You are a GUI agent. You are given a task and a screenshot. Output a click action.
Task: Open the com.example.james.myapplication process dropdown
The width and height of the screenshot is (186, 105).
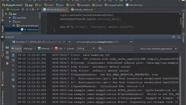(x=131, y=42)
